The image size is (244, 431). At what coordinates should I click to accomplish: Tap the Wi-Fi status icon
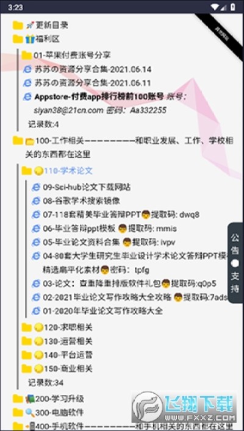coord(214,7)
